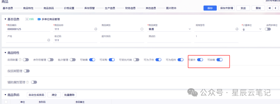Click the ellipsis icon in 商品类别 field

[142, 29]
